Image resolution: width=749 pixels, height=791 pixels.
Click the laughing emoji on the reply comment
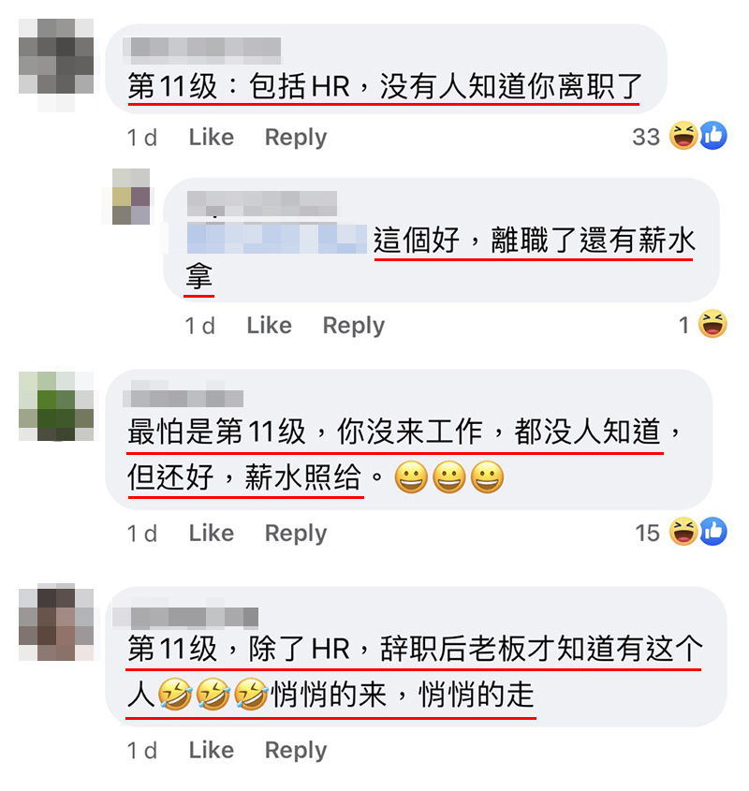point(712,324)
